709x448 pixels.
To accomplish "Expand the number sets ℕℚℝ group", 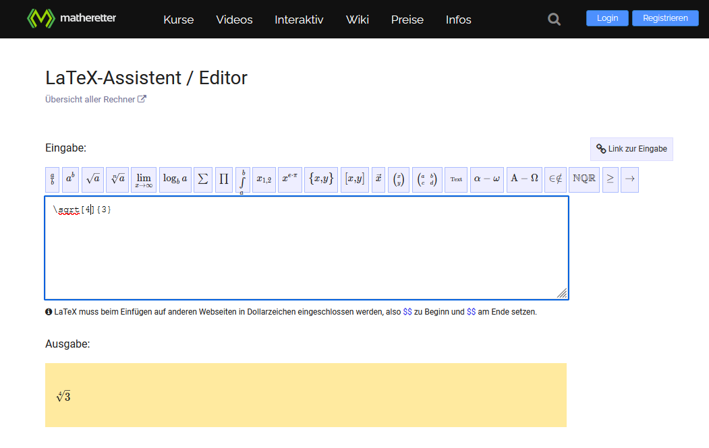I will coord(584,179).
